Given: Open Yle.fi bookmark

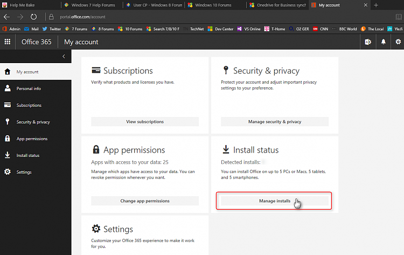Looking at the screenshot, I should pos(395,29).
